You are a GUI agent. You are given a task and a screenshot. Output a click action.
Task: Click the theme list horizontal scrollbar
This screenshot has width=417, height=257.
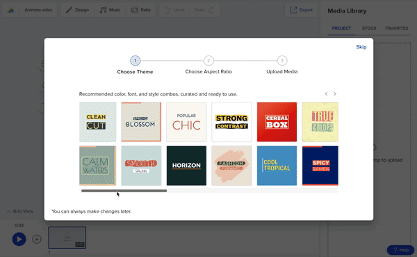click(124, 190)
